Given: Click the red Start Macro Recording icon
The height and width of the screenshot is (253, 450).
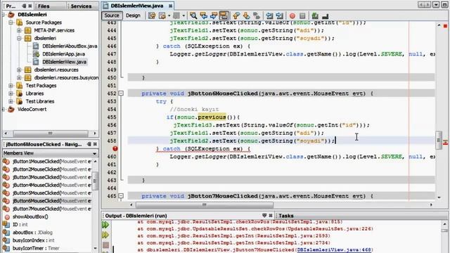Looking at the screenshot, I should 292,15.
